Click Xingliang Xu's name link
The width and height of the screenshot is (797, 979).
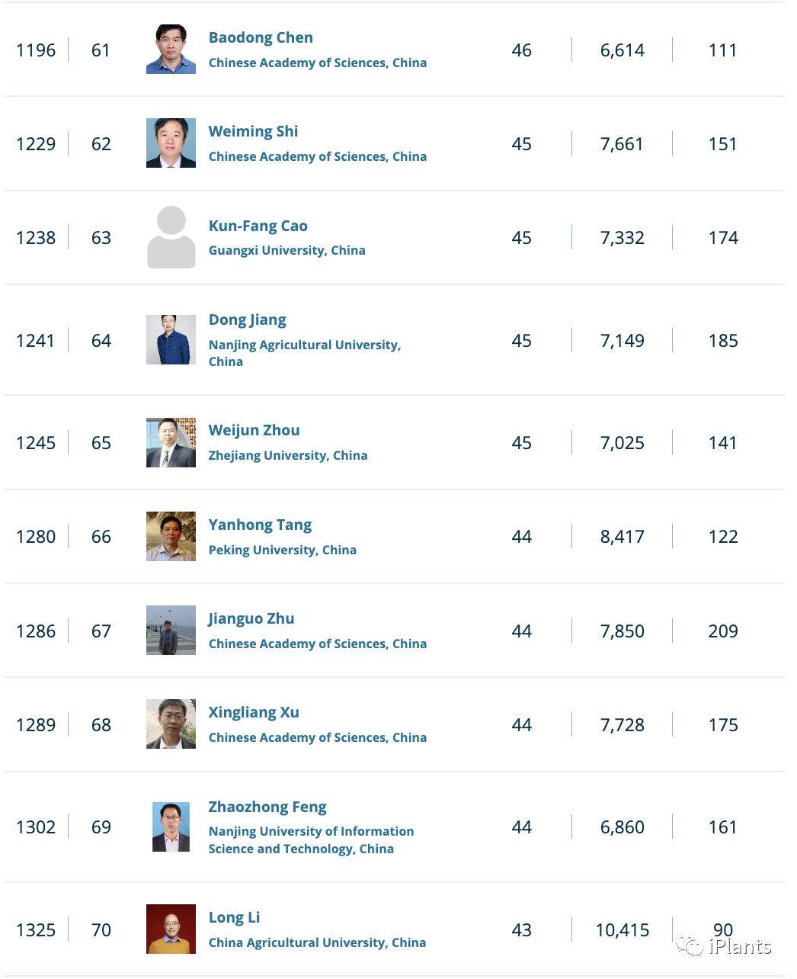[x=254, y=712]
